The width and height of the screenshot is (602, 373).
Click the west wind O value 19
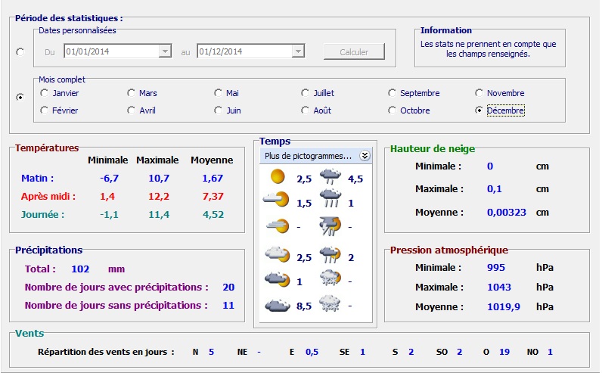tap(504, 352)
